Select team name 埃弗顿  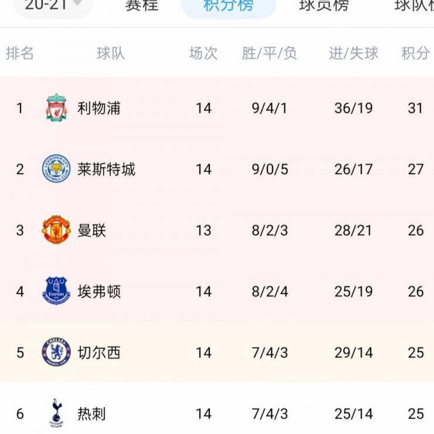[99, 291]
